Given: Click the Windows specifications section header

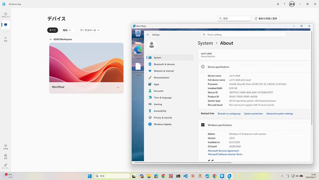Looking at the screenshot, I should pyautogui.click(x=254, y=125).
